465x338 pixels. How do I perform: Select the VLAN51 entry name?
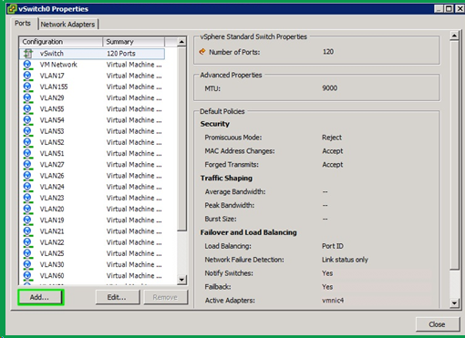pyautogui.click(x=52, y=153)
